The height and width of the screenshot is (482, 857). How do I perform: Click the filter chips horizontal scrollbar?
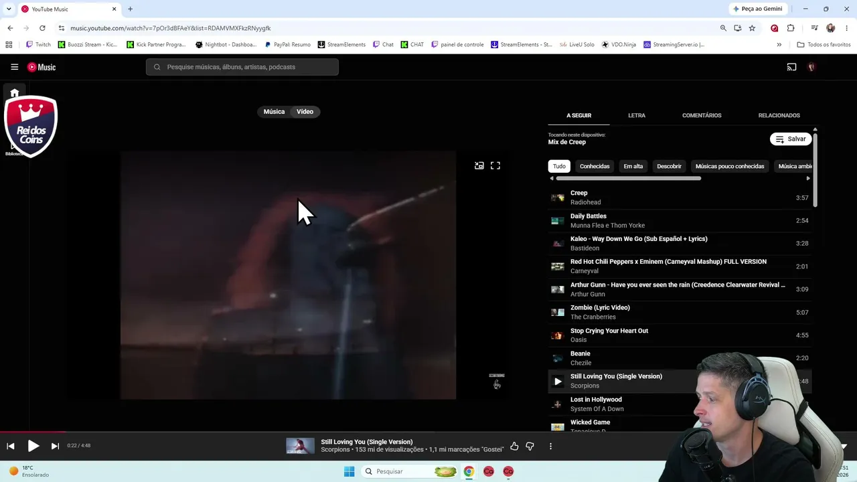628,178
